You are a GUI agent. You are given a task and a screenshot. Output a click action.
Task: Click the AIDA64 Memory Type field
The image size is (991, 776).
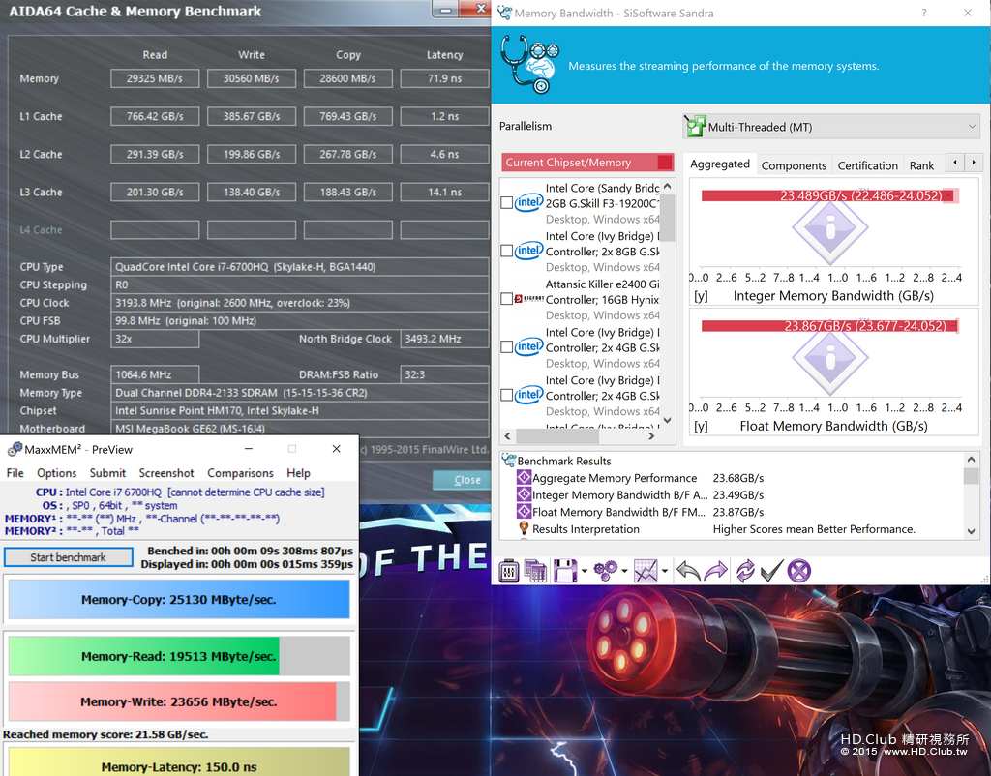tap(300, 393)
